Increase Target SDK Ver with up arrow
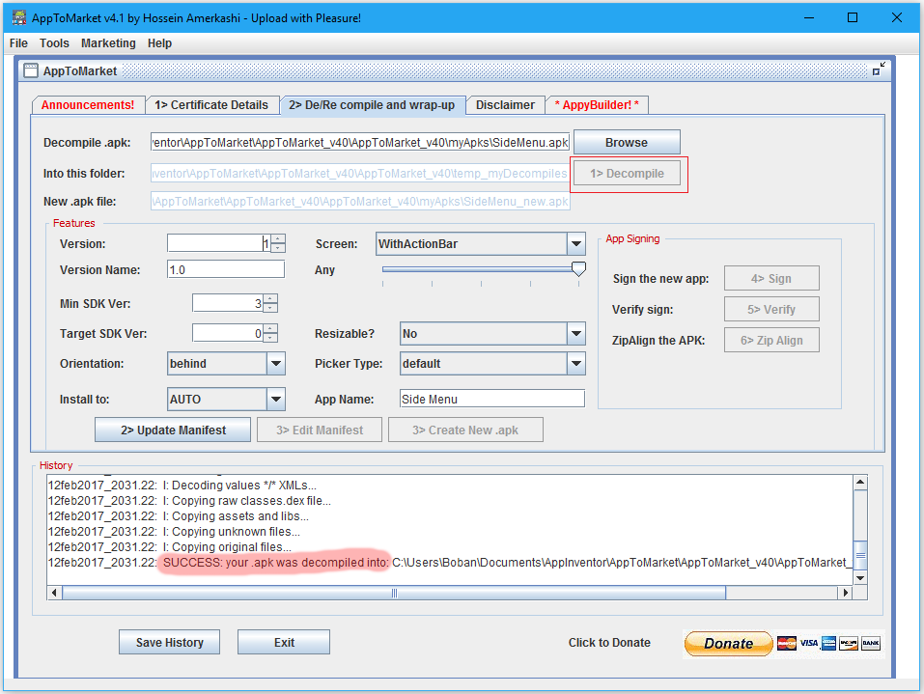The height and width of the screenshot is (694, 924). [270, 329]
